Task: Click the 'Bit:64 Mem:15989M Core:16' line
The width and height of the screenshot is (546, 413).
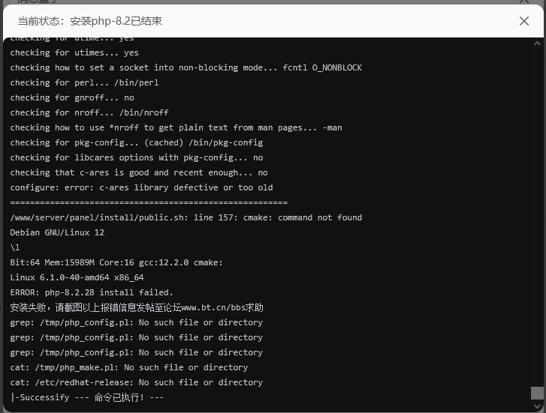Action: tap(116, 262)
